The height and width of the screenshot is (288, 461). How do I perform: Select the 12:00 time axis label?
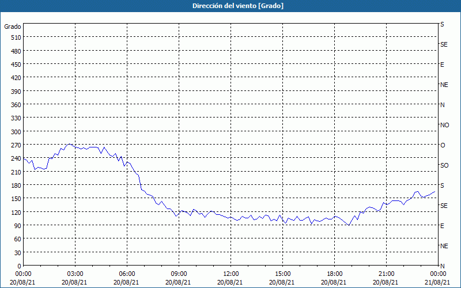click(x=231, y=274)
